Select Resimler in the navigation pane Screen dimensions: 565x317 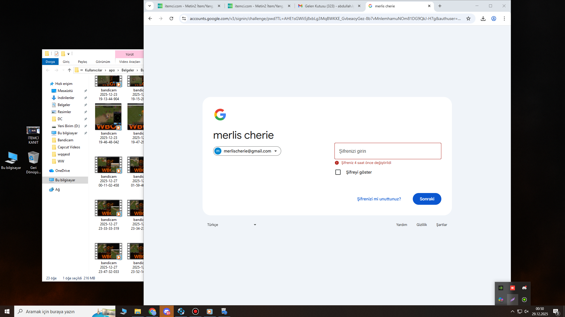coord(64,112)
